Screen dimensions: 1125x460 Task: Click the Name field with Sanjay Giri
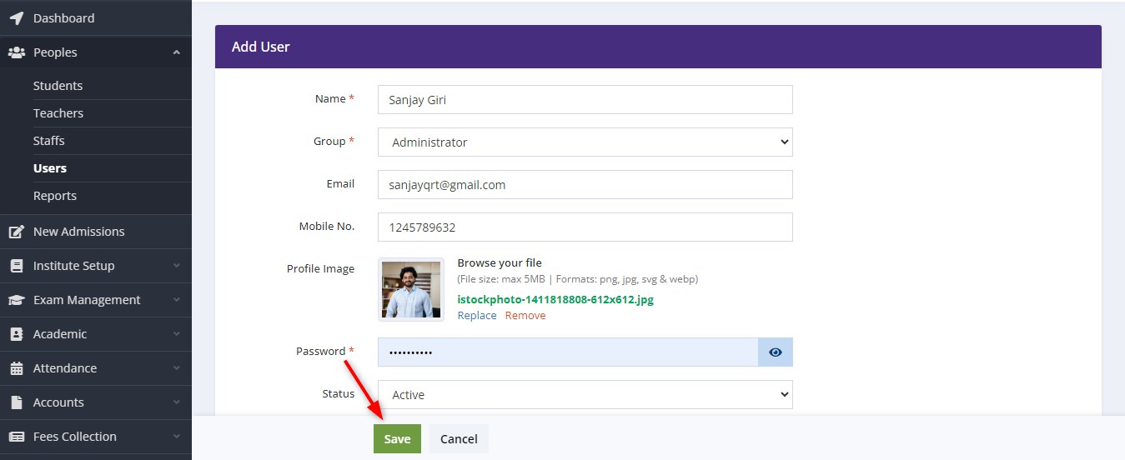(585, 99)
